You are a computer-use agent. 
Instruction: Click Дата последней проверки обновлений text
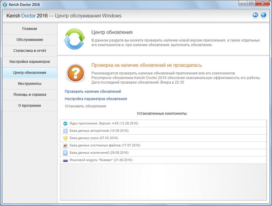[138, 82]
